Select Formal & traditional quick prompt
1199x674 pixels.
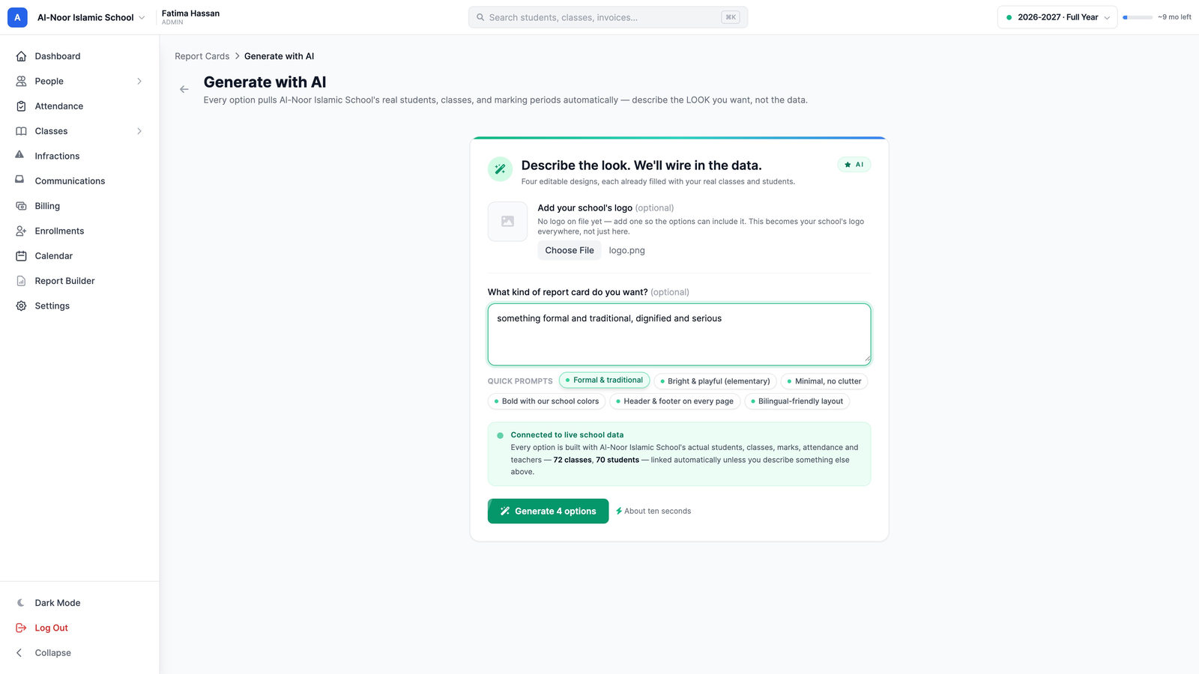tap(605, 380)
